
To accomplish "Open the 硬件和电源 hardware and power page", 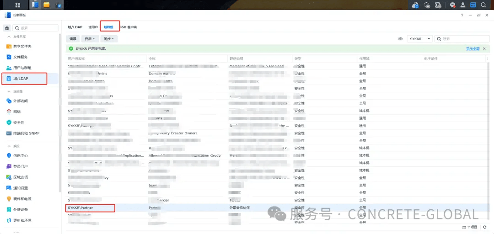I will coord(22,199).
